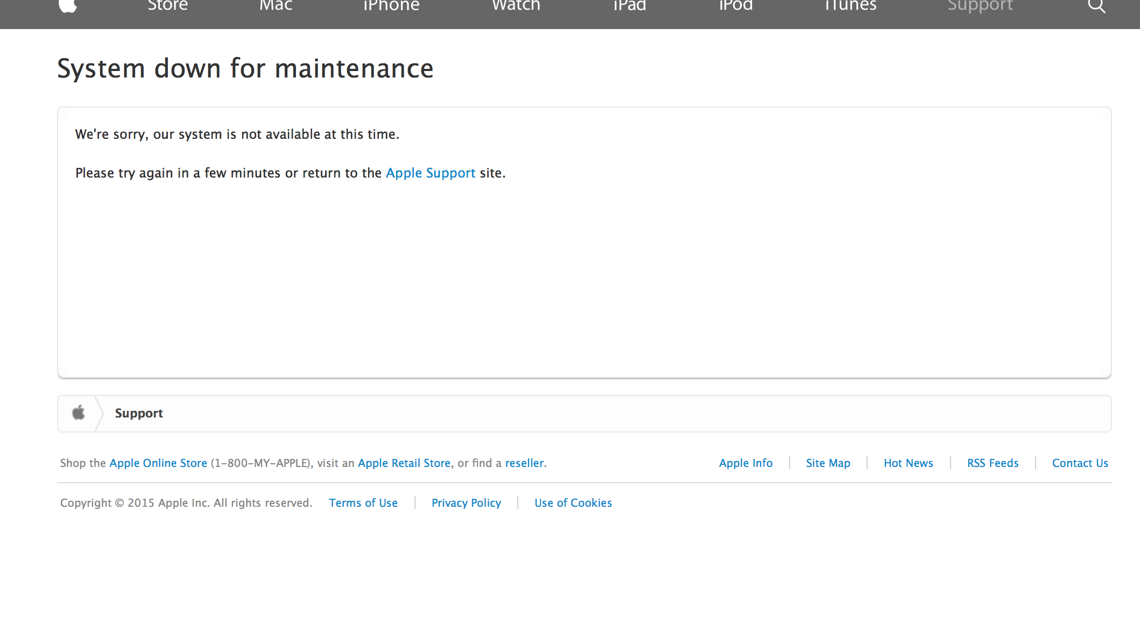Open the Site Map footer link
1140x637 pixels.
[828, 463]
